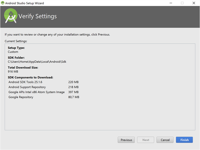Minimize the Setup Wizard window
This screenshot has width=200, height=150.
pyautogui.click(x=171, y=3)
